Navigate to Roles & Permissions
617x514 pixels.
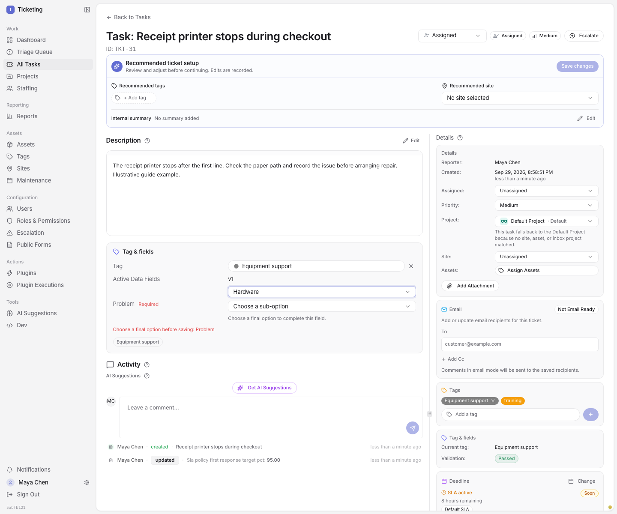pos(48,221)
